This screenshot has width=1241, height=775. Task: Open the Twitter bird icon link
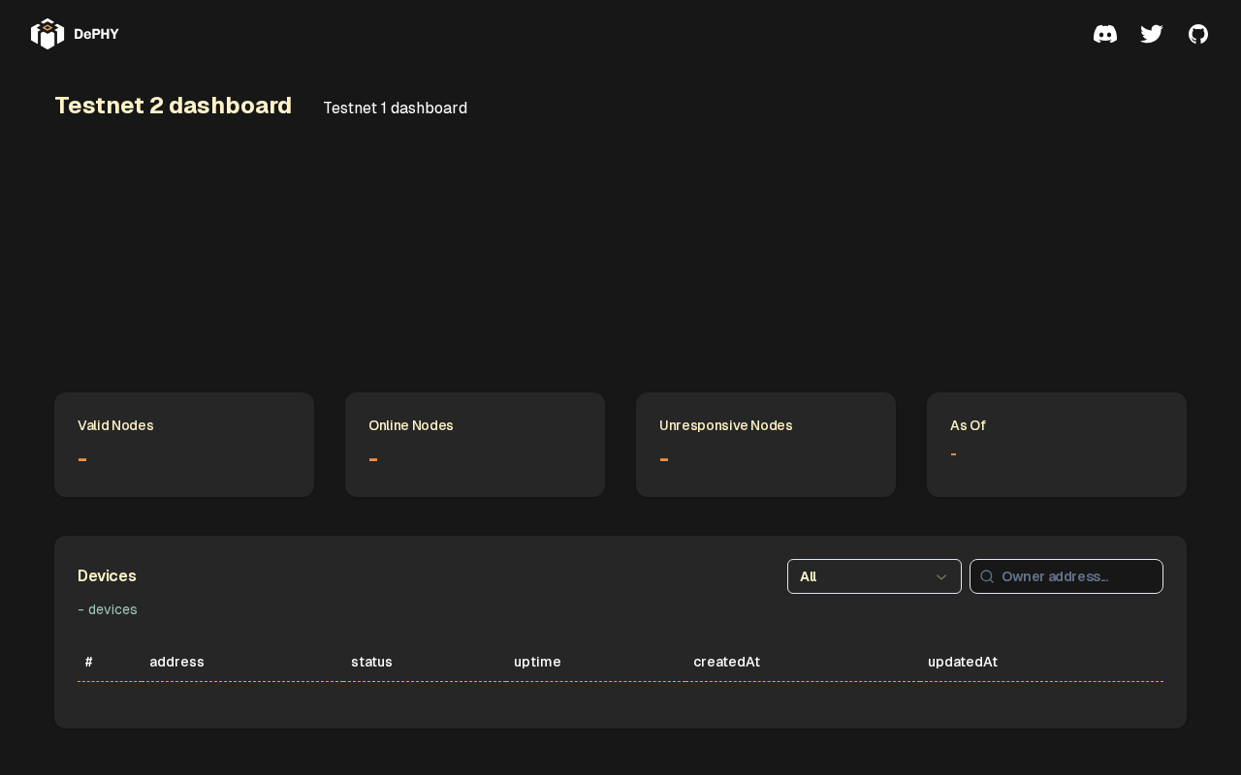[1152, 34]
